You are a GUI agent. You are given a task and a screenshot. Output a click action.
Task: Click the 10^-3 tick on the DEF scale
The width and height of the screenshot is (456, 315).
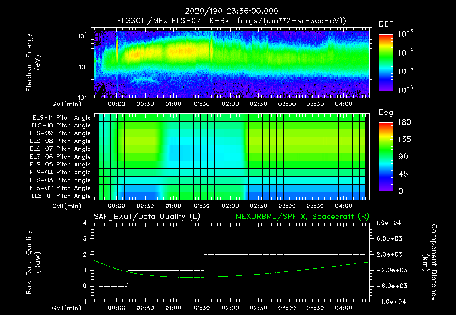tap(405, 34)
